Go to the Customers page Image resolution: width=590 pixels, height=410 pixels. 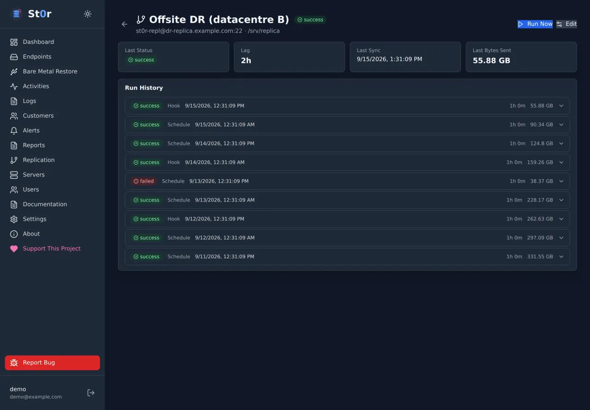[x=52, y=116]
